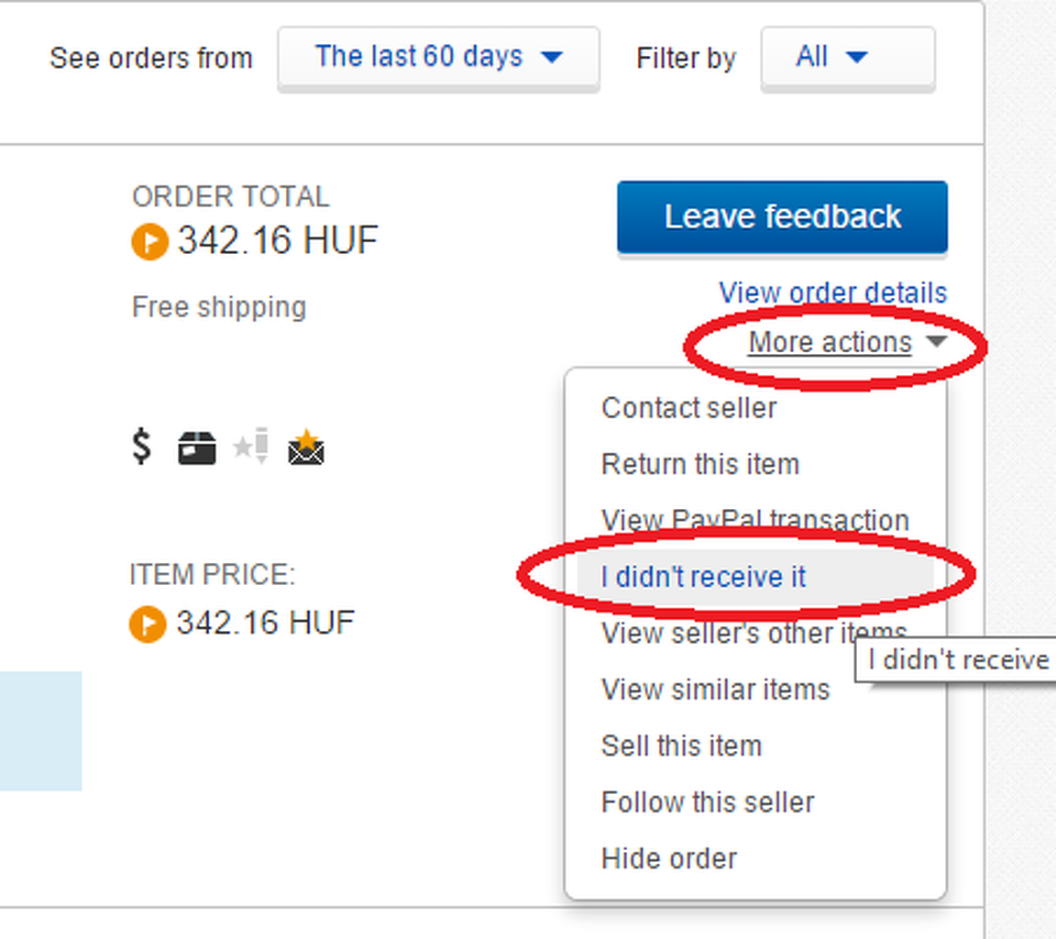Choose Hide order from the menu
1056x939 pixels.
coord(668,858)
